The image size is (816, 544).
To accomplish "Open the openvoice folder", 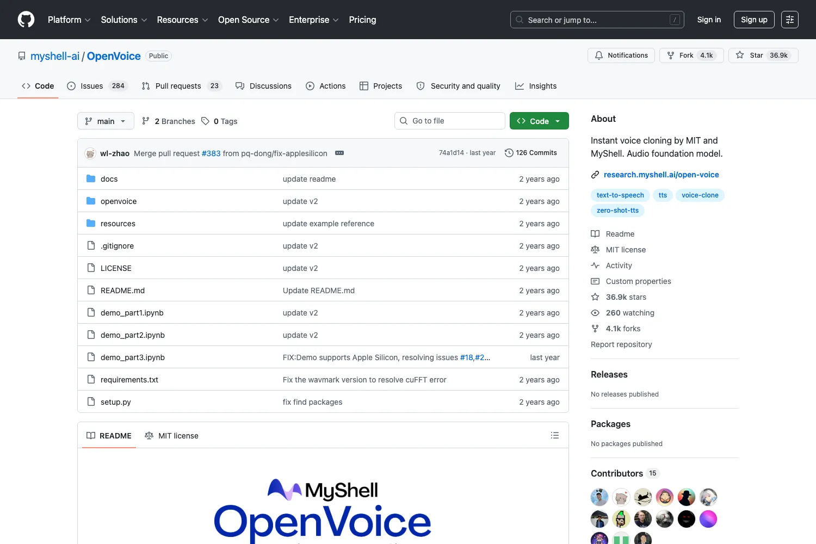I will click(119, 201).
